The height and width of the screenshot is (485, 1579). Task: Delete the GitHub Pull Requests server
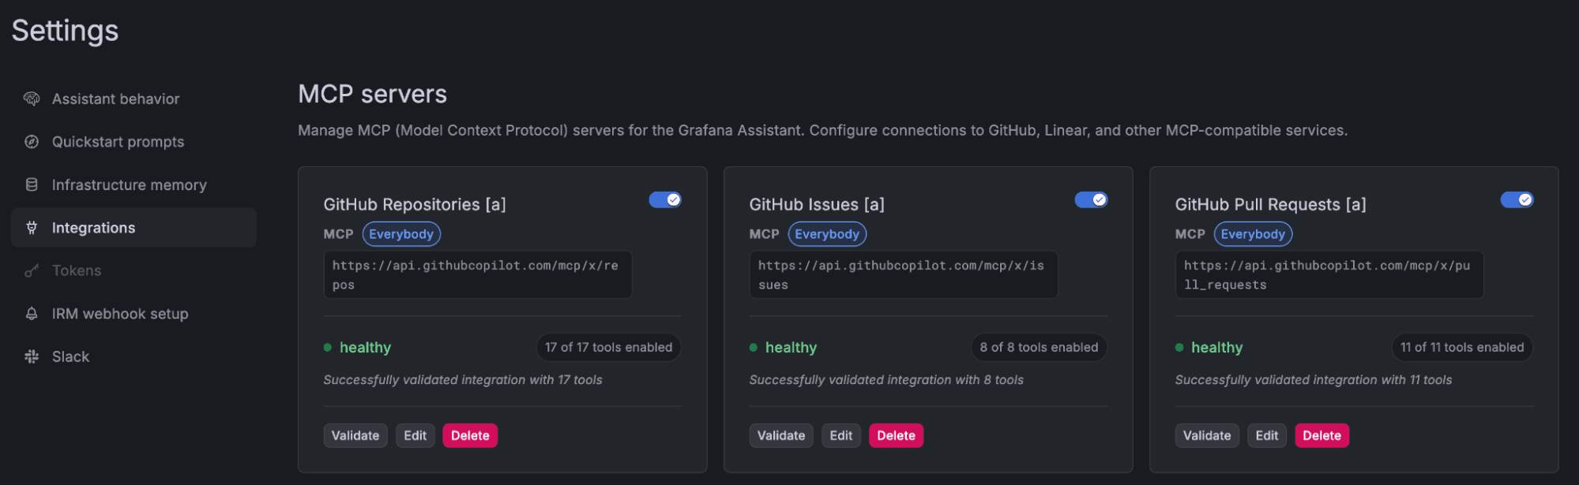[x=1321, y=435]
